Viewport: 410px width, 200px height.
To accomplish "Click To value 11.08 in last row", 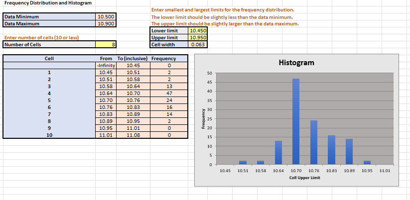I will click(134, 135).
